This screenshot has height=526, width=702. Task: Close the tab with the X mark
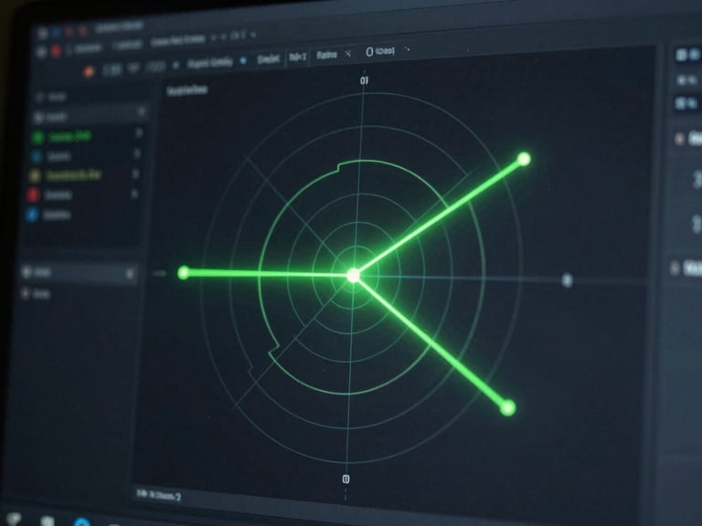coord(348,54)
